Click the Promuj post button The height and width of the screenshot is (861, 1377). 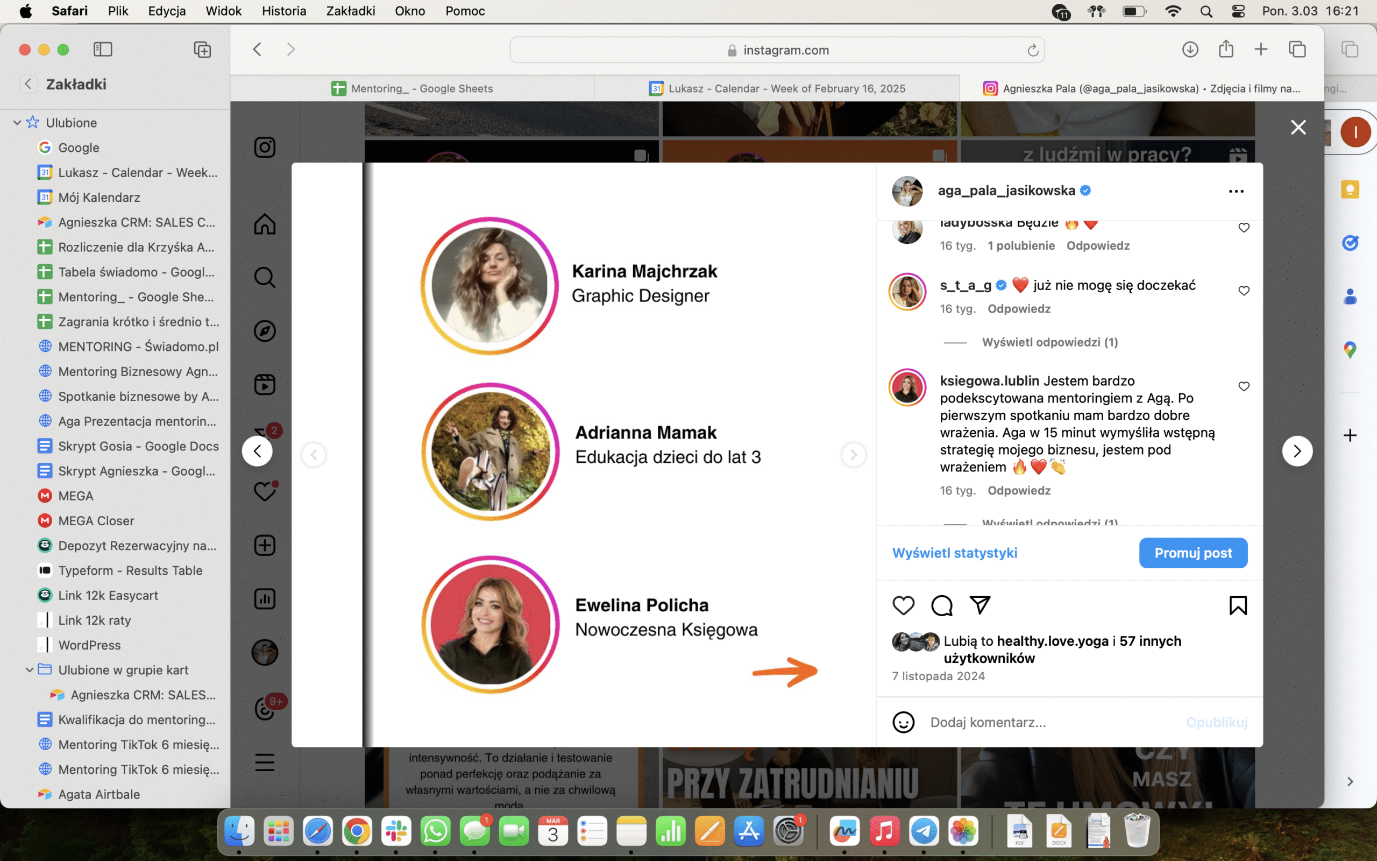[1193, 553]
